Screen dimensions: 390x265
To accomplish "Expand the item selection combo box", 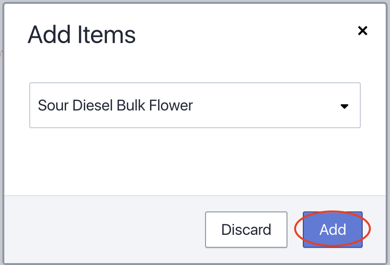I will [195, 106].
